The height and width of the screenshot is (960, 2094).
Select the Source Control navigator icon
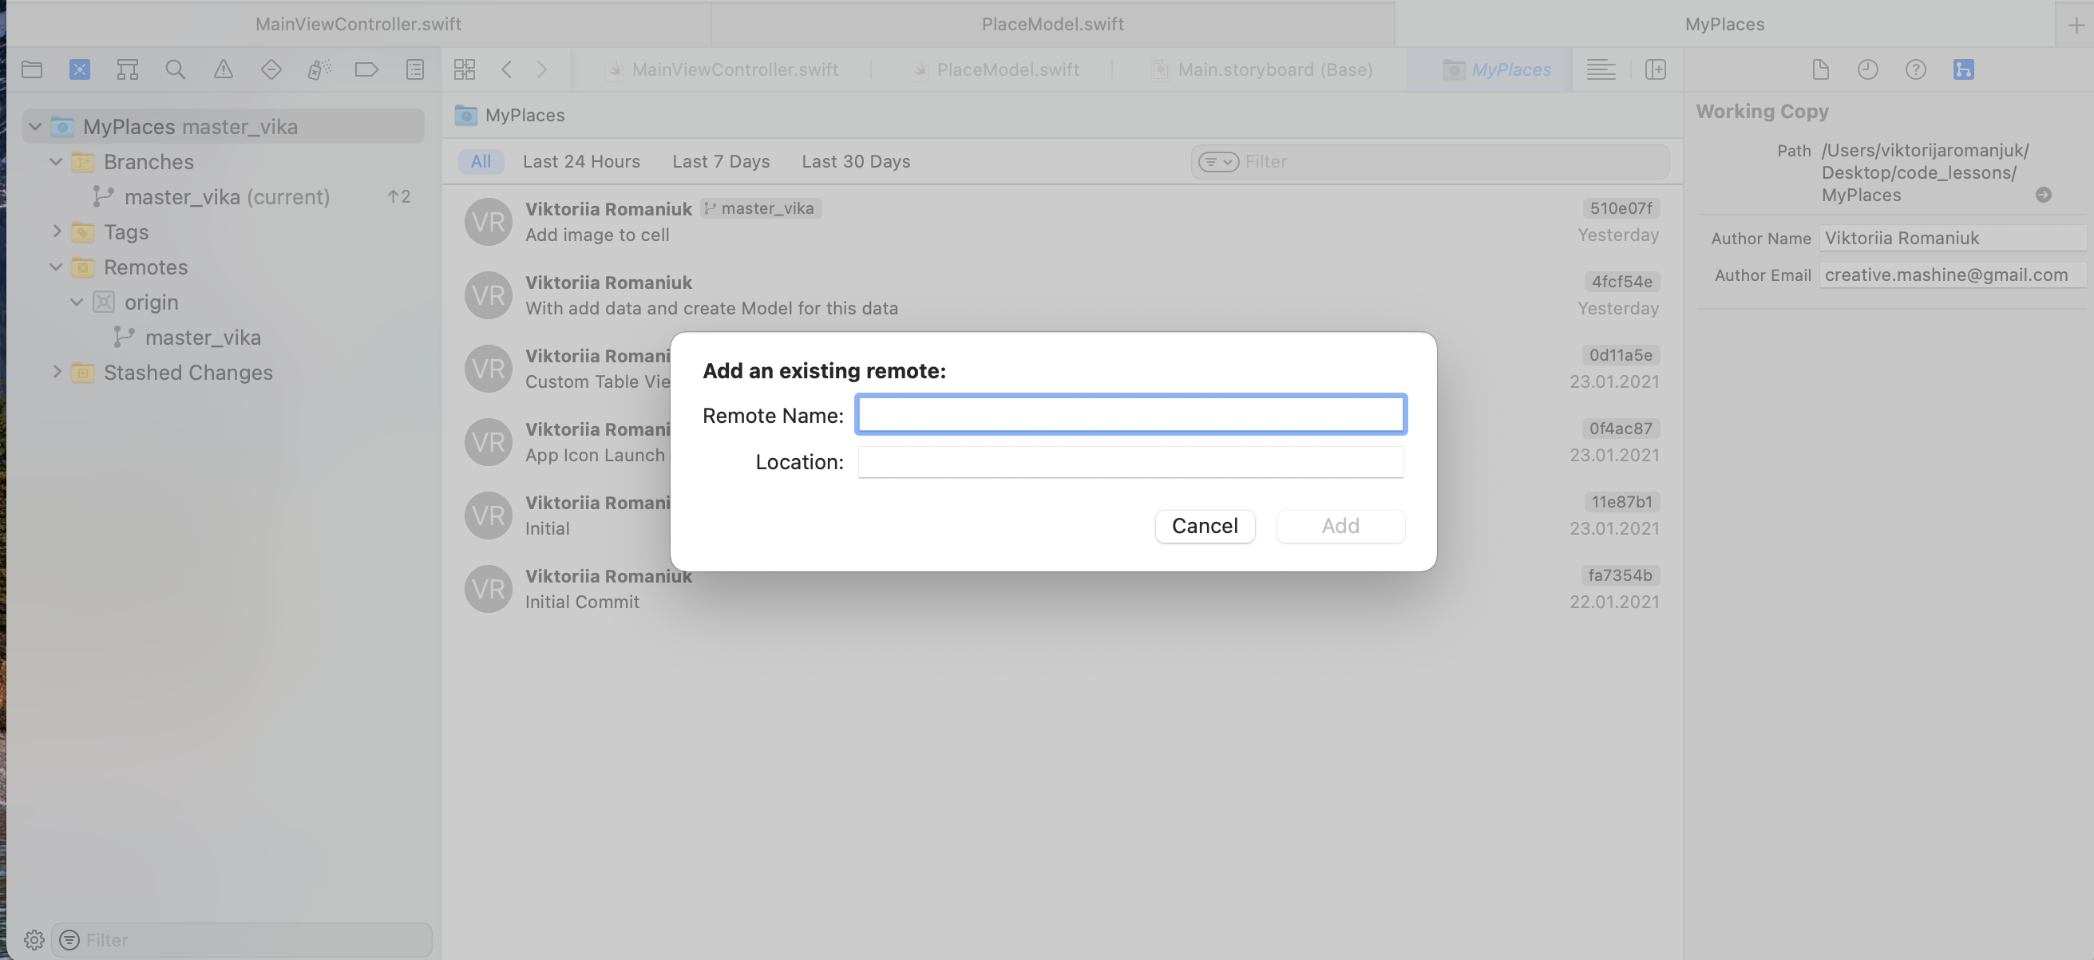pyautogui.click(x=80, y=69)
